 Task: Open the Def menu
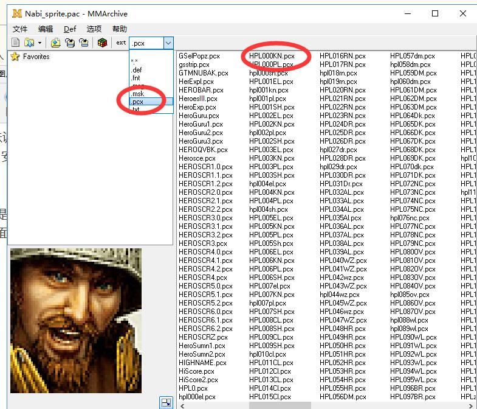point(70,29)
